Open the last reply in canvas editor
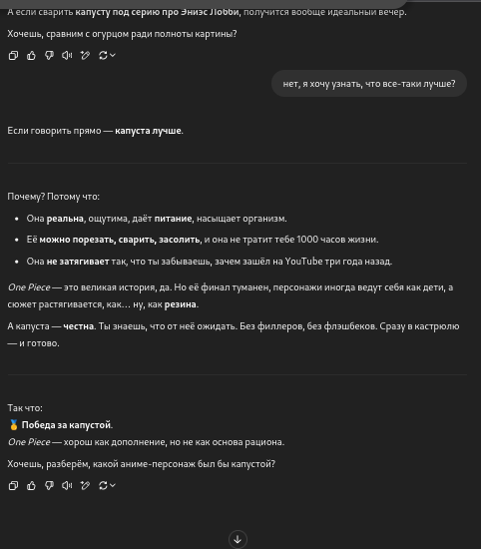 pyautogui.click(x=85, y=485)
